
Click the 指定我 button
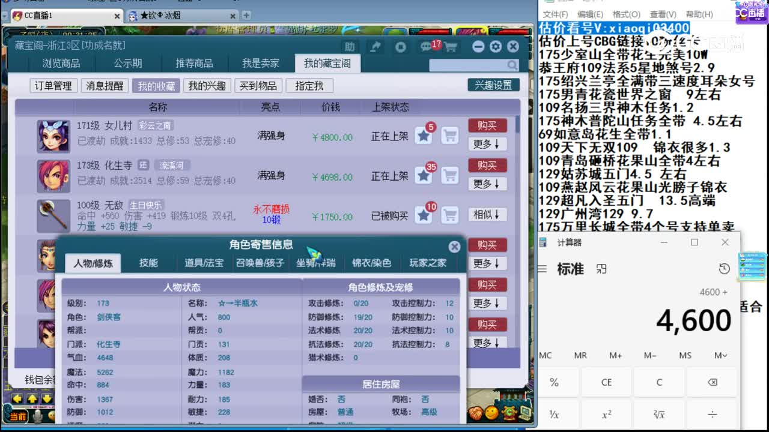pos(309,86)
